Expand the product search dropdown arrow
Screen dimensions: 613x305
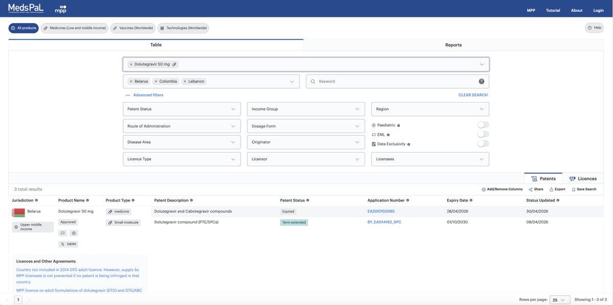(x=482, y=64)
